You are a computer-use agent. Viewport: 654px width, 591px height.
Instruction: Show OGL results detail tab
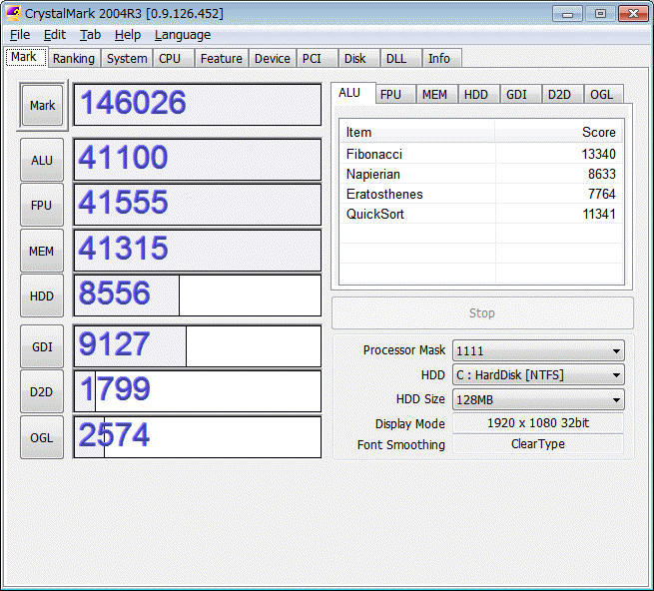click(x=604, y=95)
